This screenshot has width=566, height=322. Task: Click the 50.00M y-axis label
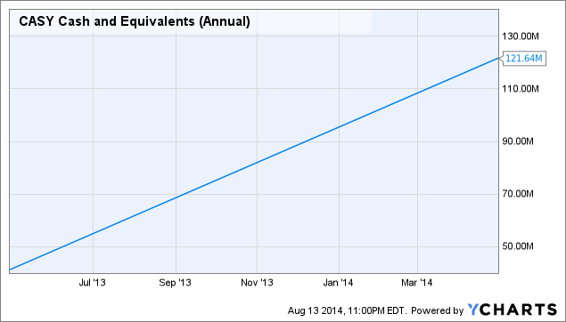(518, 246)
